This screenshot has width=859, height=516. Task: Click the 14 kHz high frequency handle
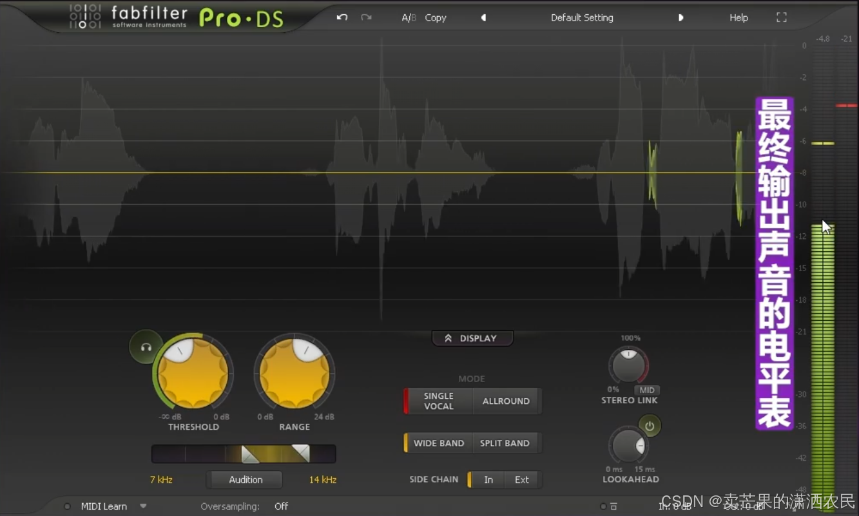point(300,454)
